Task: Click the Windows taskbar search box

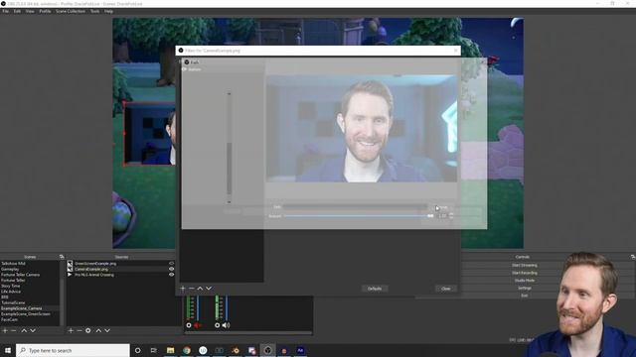Action: pos(73,350)
